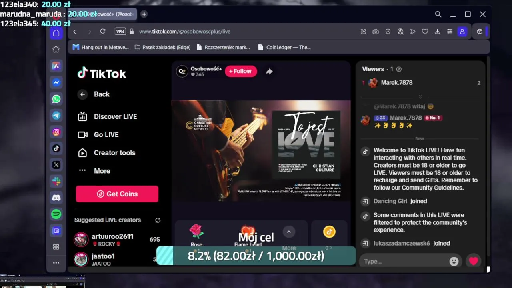Open the shield privacy protection icon
Image resolution: width=512 pixels, height=288 pixels.
(388, 31)
